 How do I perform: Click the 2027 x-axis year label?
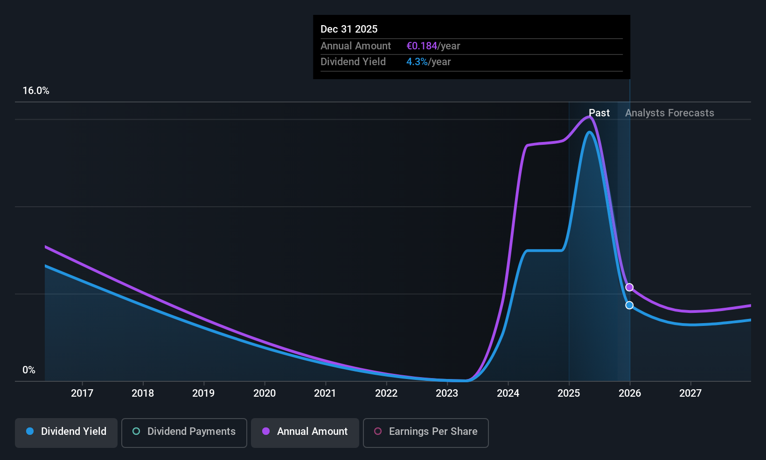(x=690, y=393)
